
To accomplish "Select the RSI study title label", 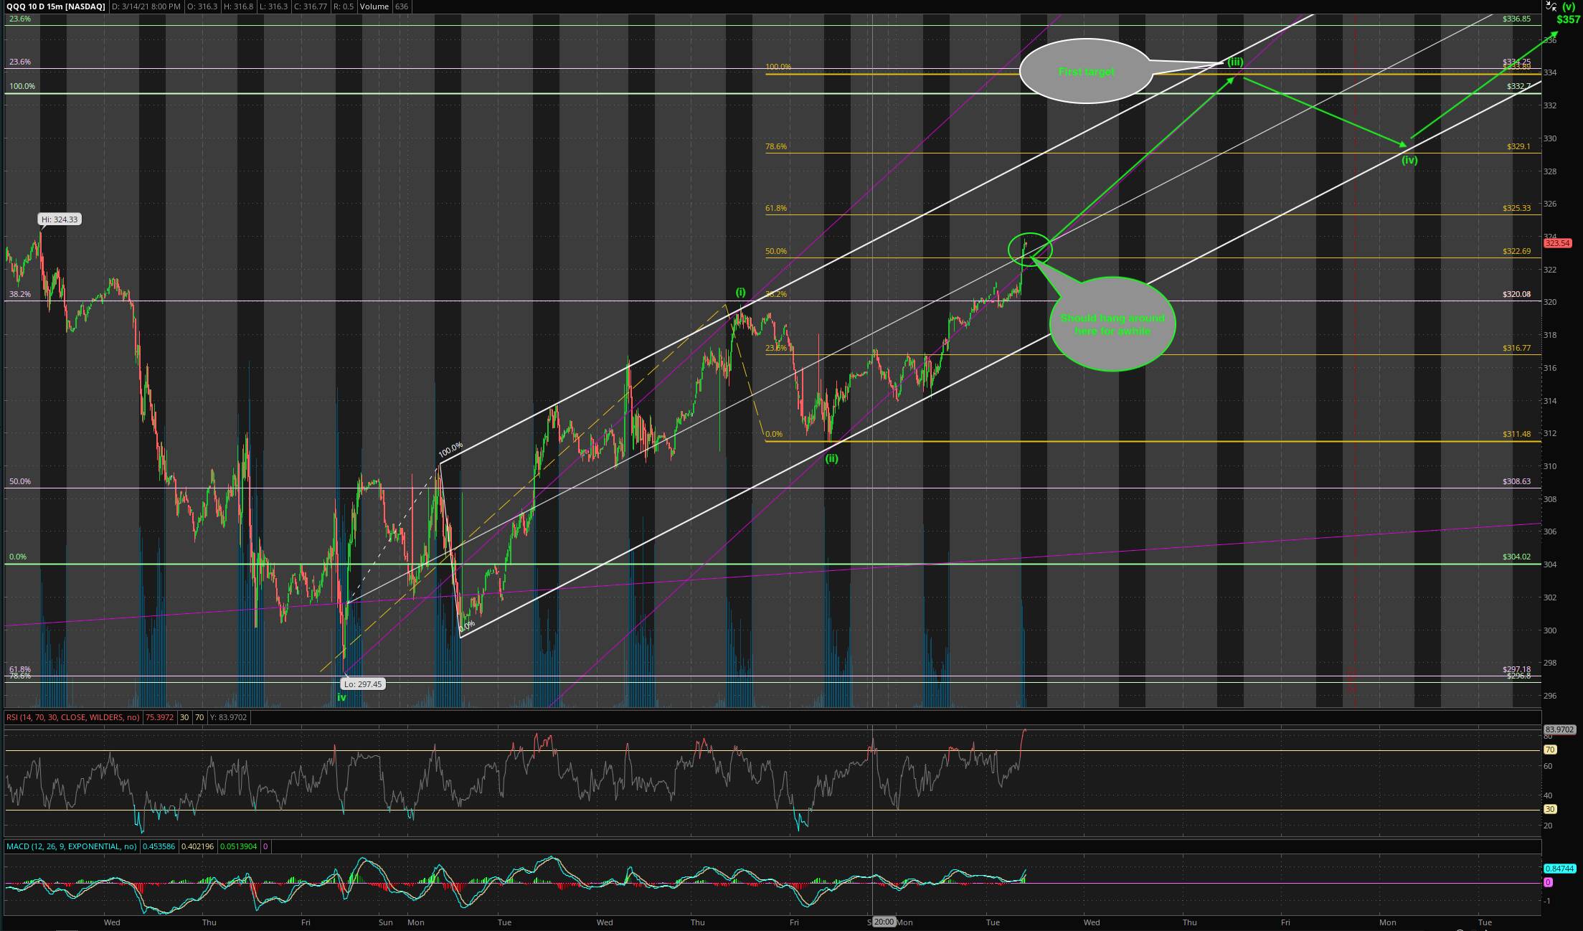I will [x=73, y=717].
